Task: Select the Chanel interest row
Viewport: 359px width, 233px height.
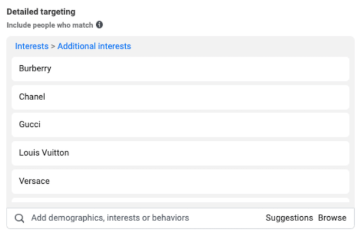Action: 181,97
